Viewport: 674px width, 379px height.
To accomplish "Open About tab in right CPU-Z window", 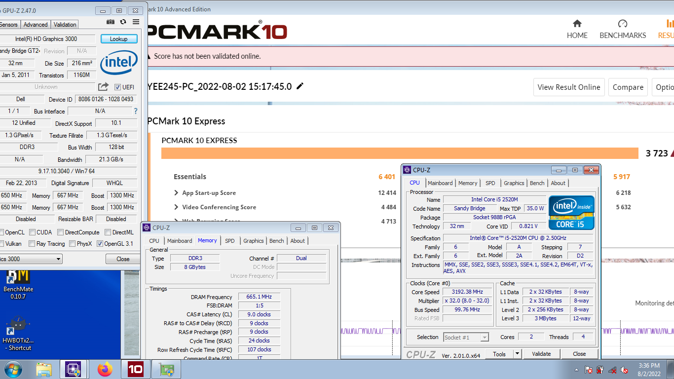I will 558,183.
